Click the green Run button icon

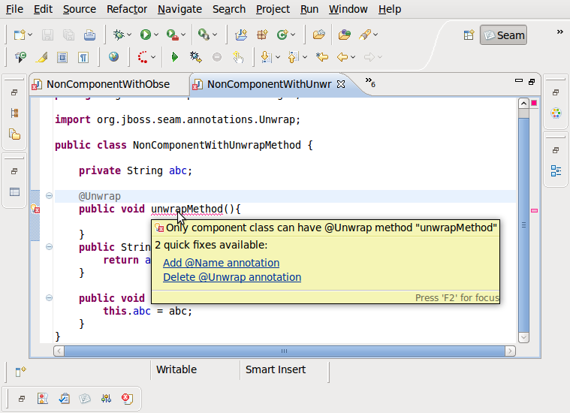(x=145, y=35)
